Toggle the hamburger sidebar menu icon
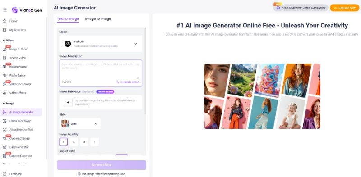The height and width of the screenshot is (177, 361). tap(5, 10)
